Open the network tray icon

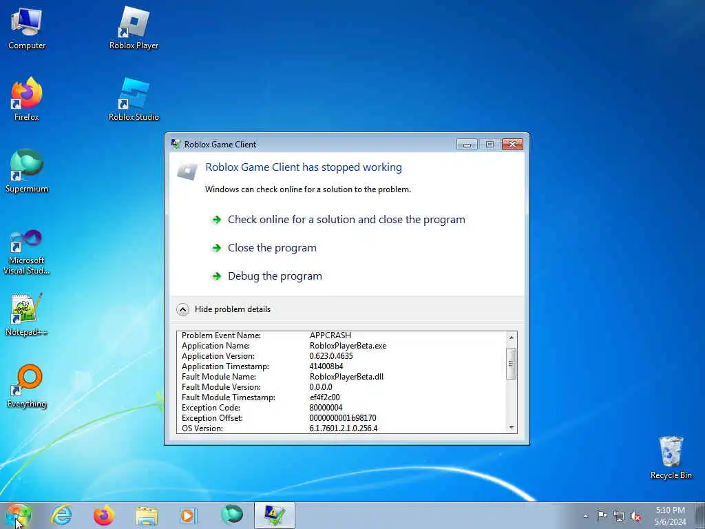point(619,516)
